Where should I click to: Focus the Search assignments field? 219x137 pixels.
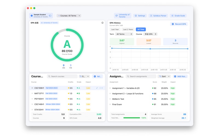141,76
